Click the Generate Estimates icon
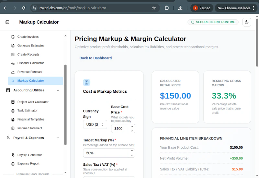 (13, 46)
